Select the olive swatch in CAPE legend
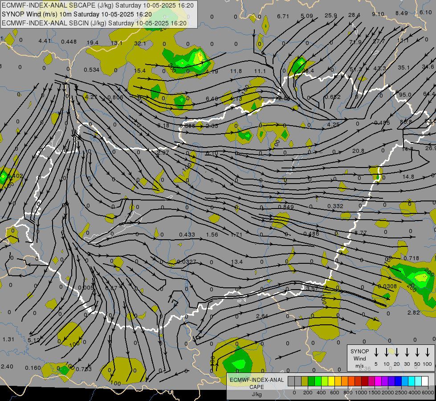 click(305, 381)
